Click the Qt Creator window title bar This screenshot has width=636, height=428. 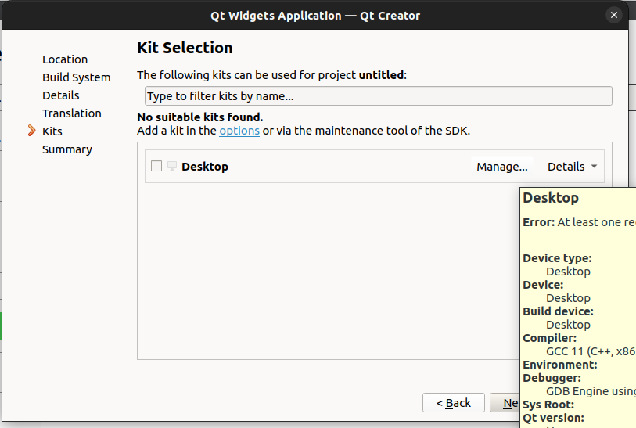click(314, 15)
